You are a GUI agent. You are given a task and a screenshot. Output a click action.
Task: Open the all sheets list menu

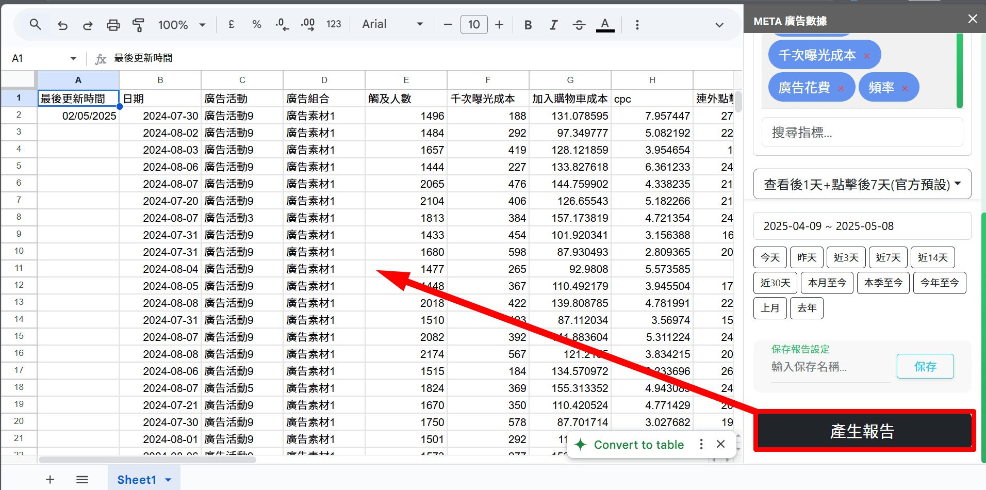tap(82, 480)
